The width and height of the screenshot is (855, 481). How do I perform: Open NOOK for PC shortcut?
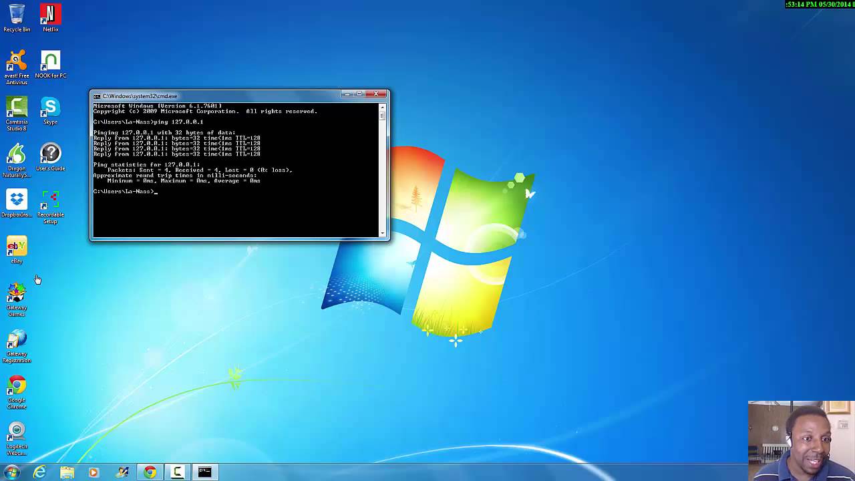click(50, 65)
